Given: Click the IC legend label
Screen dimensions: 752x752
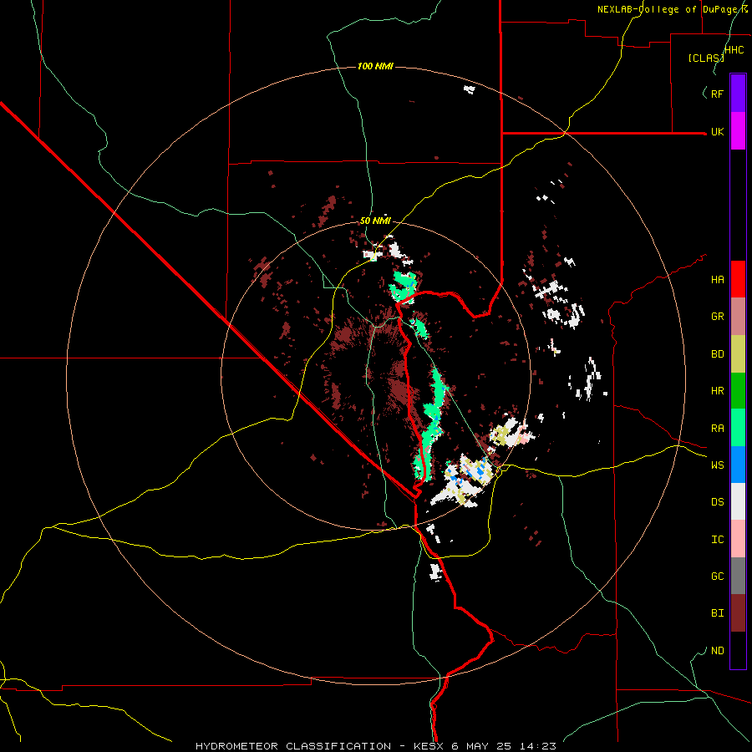Looking at the screenshot, I should coord(717,540).
